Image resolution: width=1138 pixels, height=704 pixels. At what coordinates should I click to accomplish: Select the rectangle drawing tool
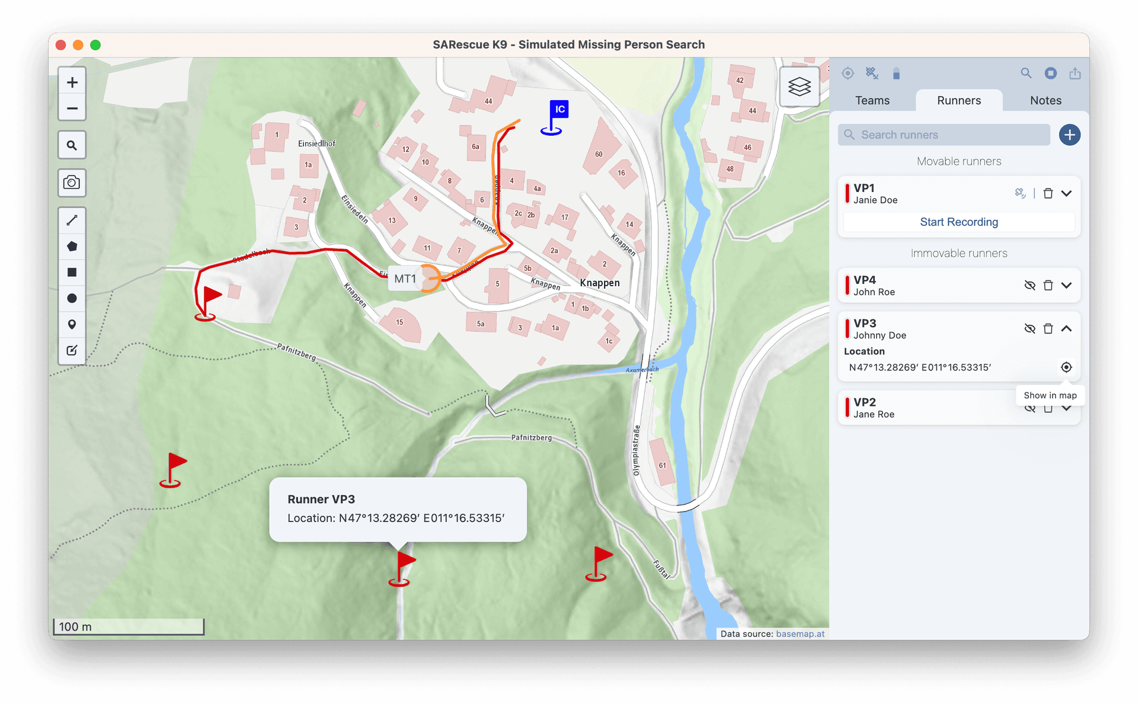pyautogui.click(x=72, y=273)
